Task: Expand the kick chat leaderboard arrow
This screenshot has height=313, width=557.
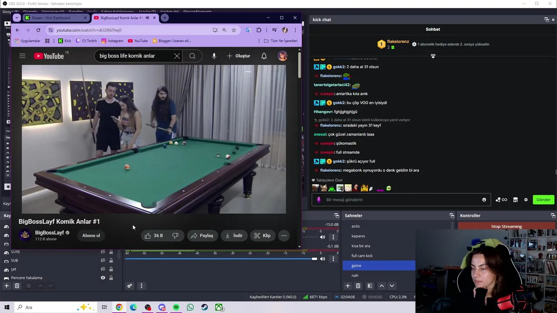Action: click(433, 56)
